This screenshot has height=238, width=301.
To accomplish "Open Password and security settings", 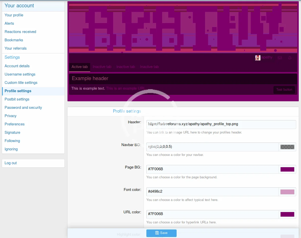I will pyautogui.click(x=23, y=108).
